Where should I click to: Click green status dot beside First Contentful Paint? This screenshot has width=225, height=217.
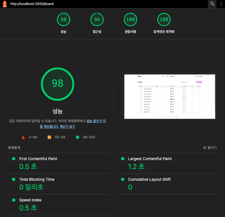point(14,159)
